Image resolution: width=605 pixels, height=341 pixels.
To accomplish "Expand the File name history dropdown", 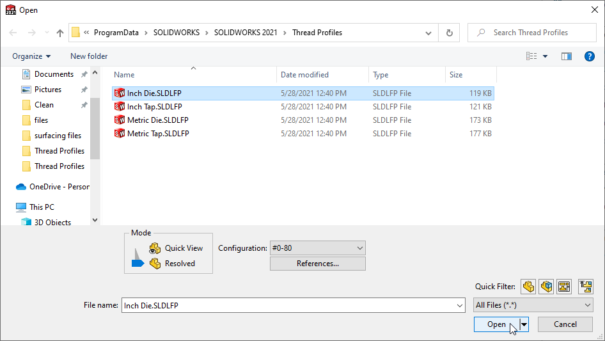I will [x=460, y=305].
